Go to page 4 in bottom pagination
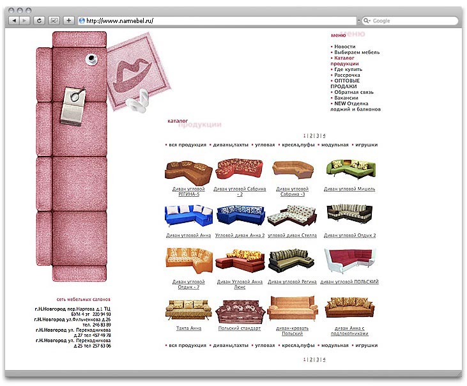This screenshot has width=467, height=386. [x=324, y=360]
